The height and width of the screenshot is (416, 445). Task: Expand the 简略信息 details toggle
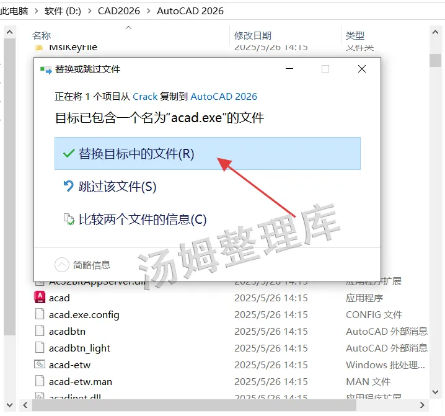click(62, 265)
